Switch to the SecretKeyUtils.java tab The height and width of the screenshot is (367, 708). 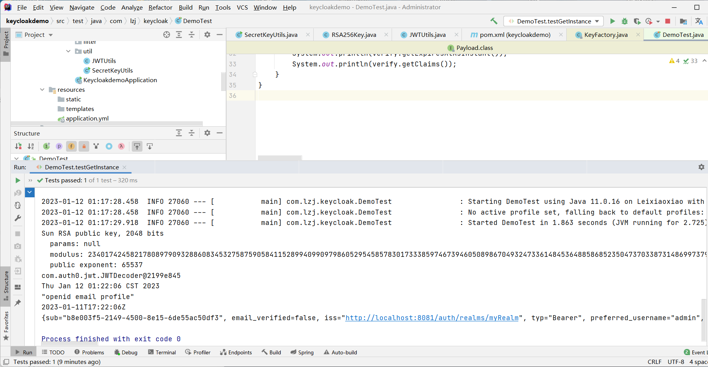[x=271, y=35]
